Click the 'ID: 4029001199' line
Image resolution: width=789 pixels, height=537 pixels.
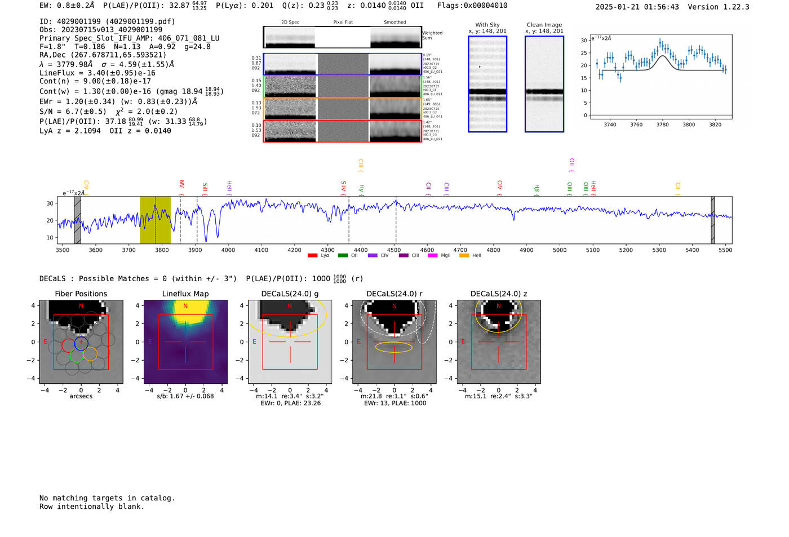pos(107,21)
